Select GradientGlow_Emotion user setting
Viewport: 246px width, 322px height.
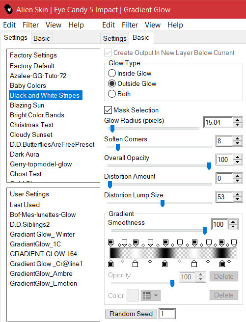coord(43,283)
